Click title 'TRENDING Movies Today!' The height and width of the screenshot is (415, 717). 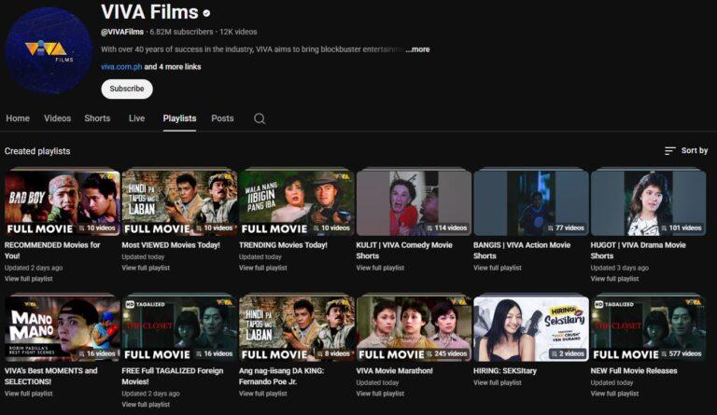click(x=283, y=245)
